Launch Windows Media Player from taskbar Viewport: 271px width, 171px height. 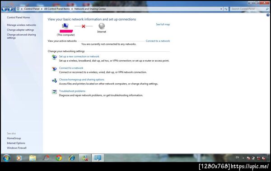coord(19,158)
